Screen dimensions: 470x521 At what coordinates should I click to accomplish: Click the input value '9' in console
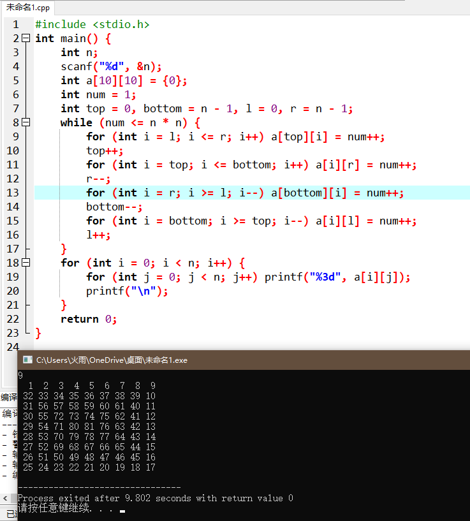20,376
